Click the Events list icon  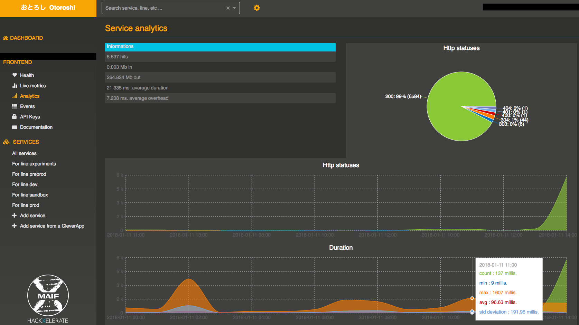pos(15,106)
